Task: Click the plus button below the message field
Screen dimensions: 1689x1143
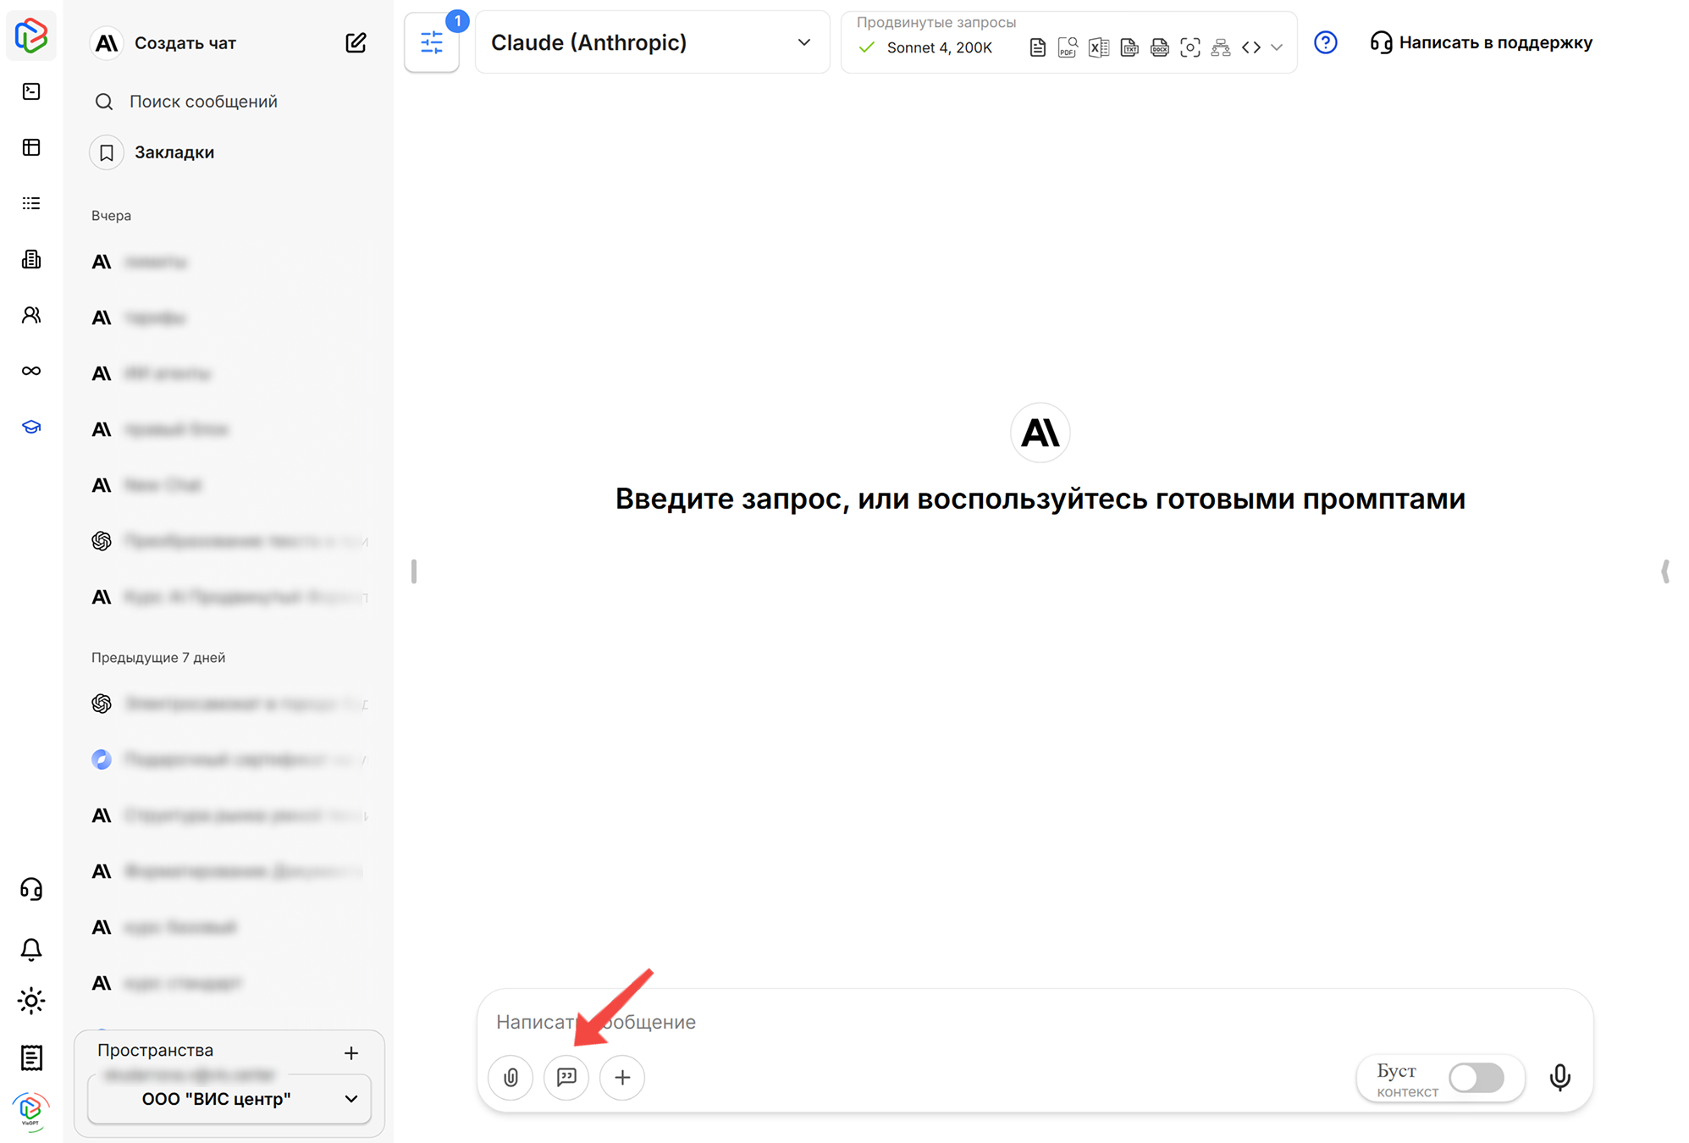Action: point(622,1077)
